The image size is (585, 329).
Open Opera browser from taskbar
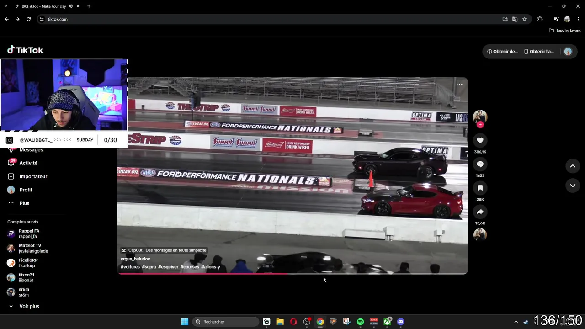click(x=293, y=322)
